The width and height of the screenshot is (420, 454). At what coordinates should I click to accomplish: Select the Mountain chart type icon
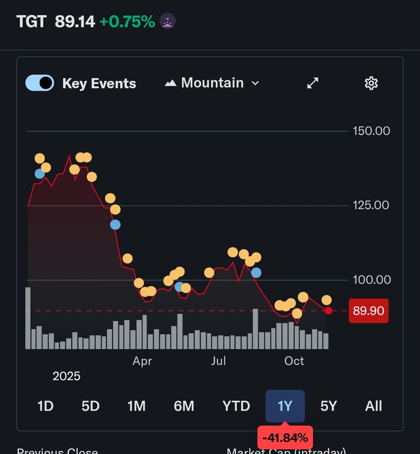click(x=172, y=82)
